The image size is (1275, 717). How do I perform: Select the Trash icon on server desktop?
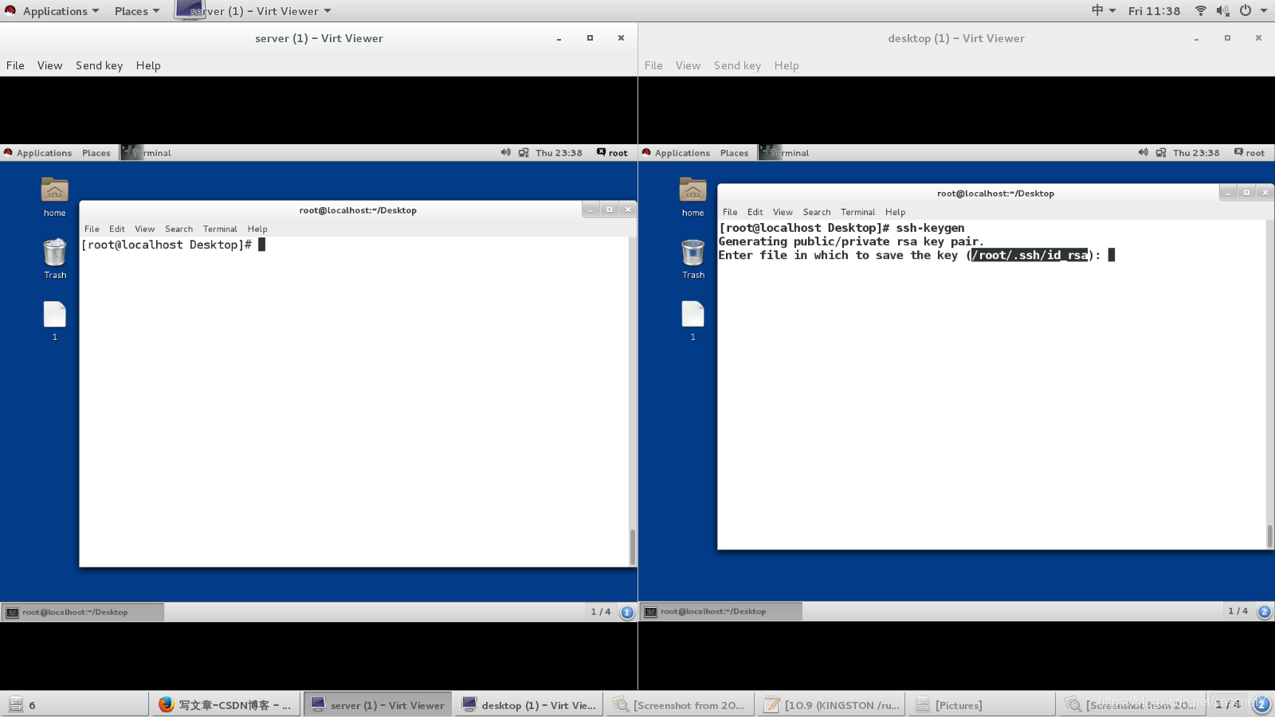pos(55,259)
